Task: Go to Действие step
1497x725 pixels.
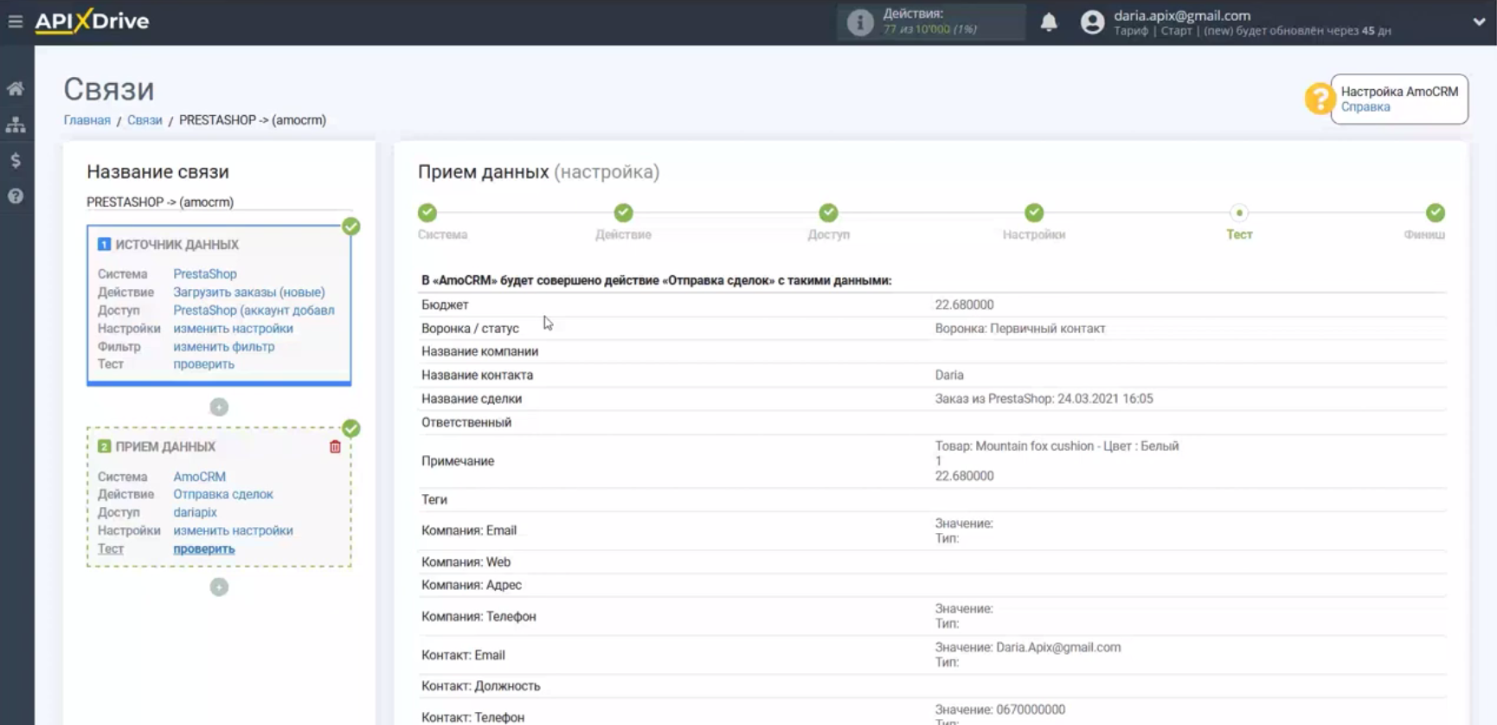Action: pyautogui.click(x=623, y=213)
